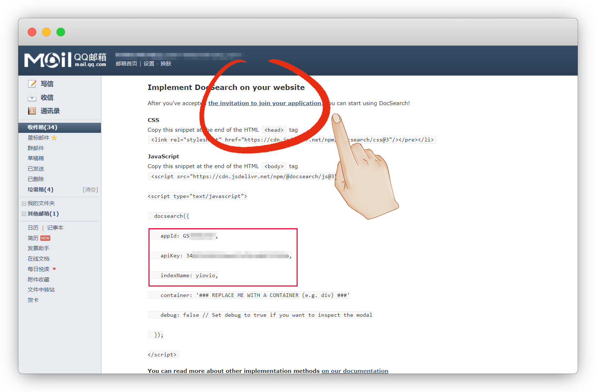The width and height of the screenshot is (596, 392).
Task: Open the 日历 calendar link
Action: pyautogui.click(x=33, y=228)
